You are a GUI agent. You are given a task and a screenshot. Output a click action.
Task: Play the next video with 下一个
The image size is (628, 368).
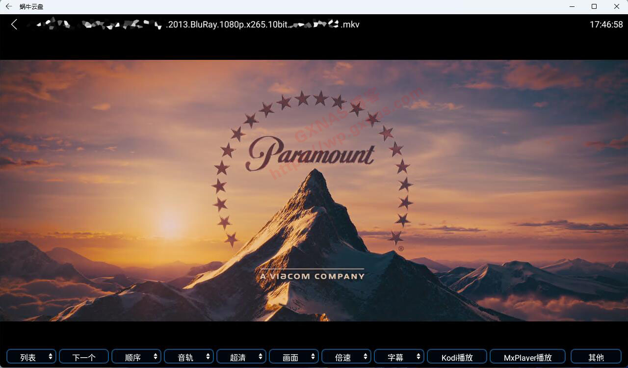[x=84, y=357]
